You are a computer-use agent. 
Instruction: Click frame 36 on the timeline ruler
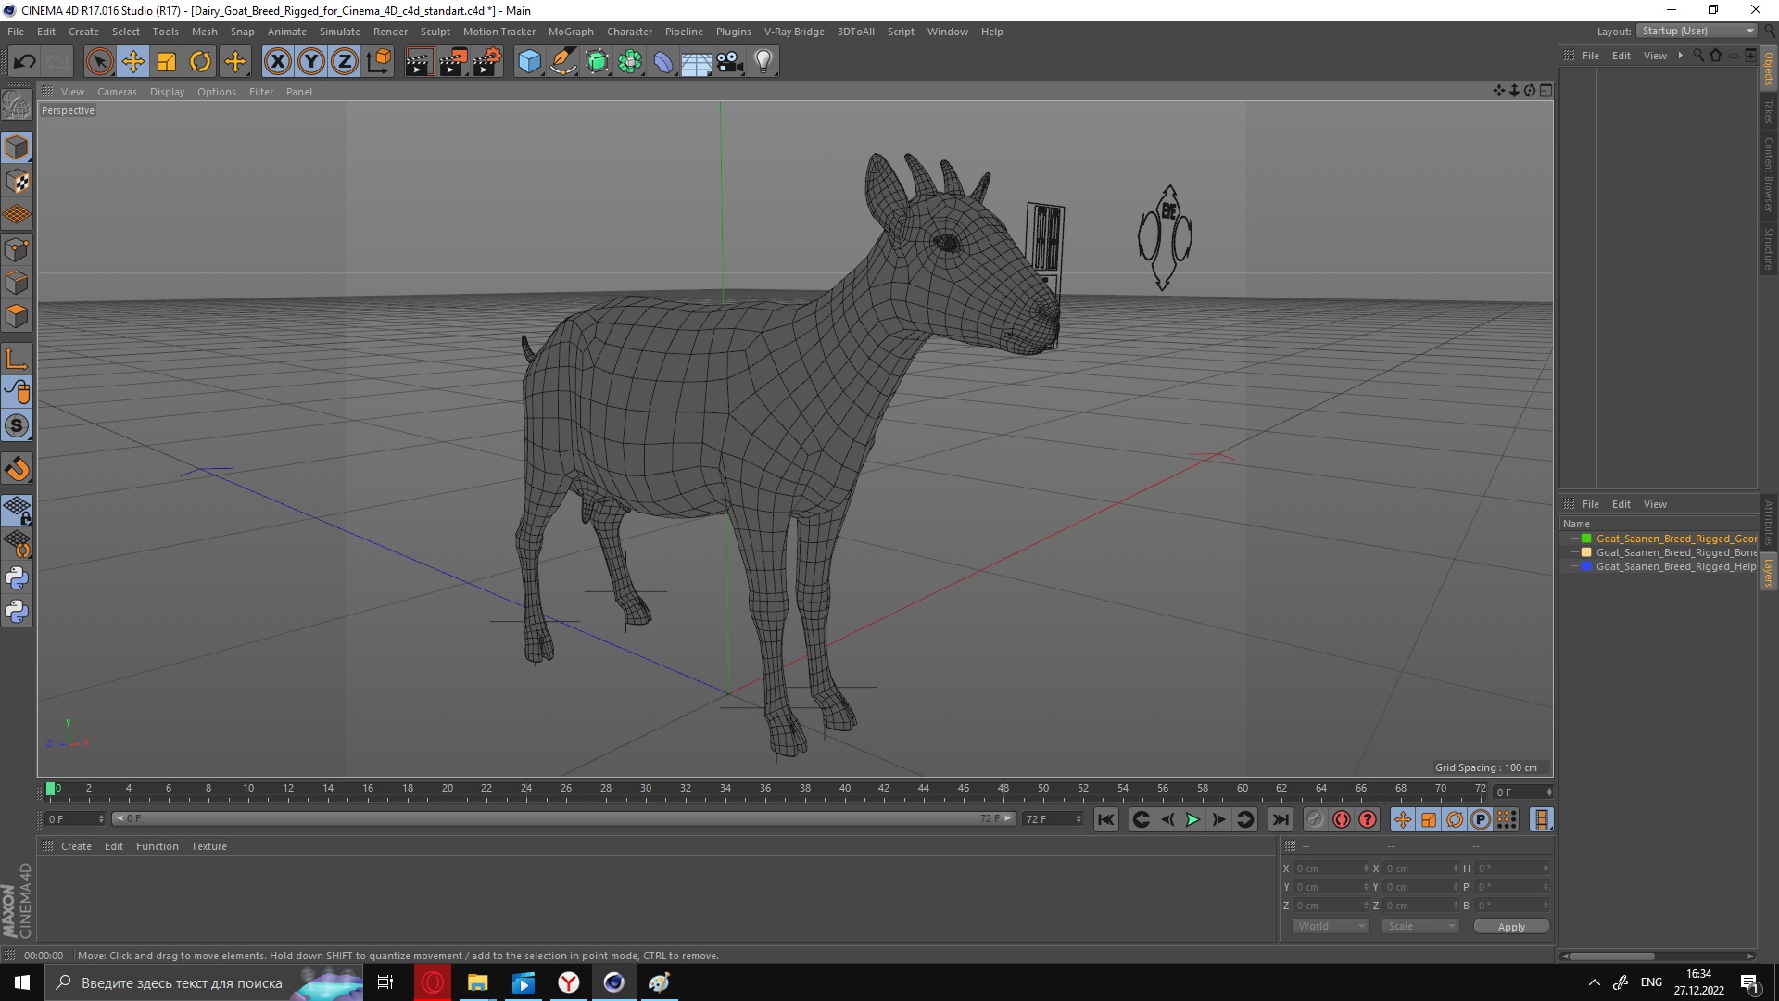point(765,789)
